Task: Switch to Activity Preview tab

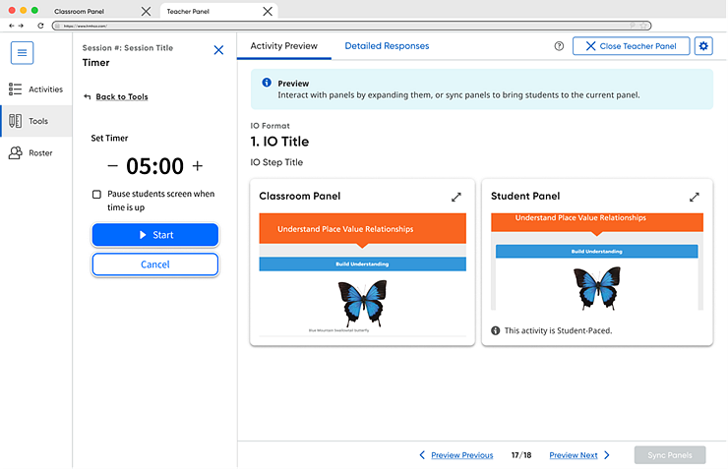Action: point(283,46)
